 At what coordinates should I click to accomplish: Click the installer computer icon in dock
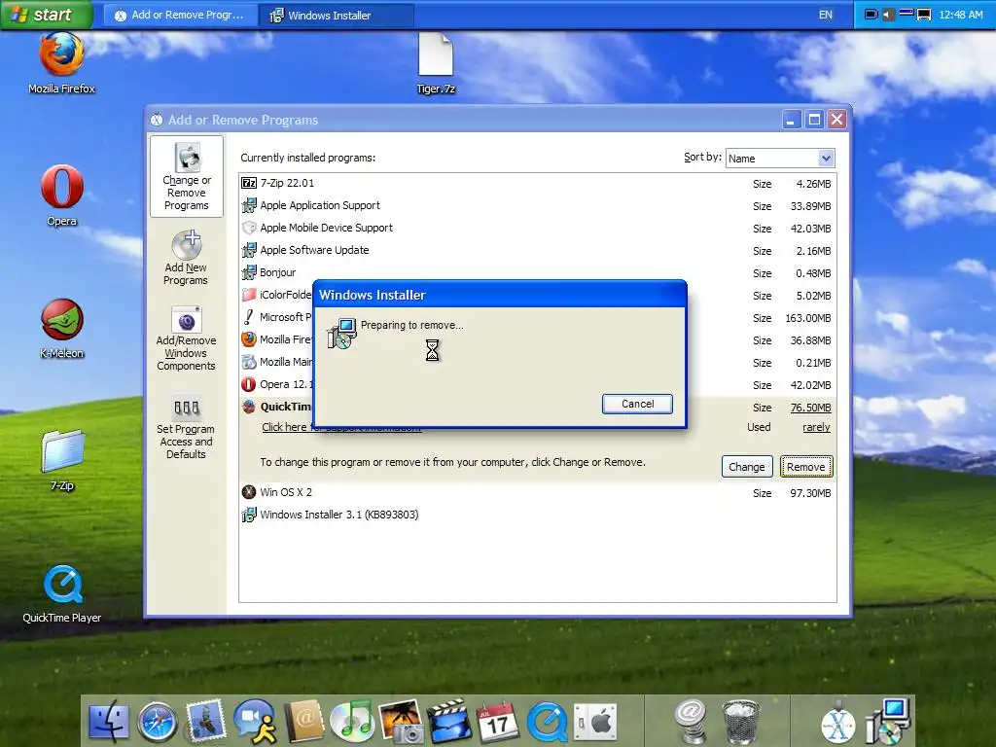tap(887, 721)
